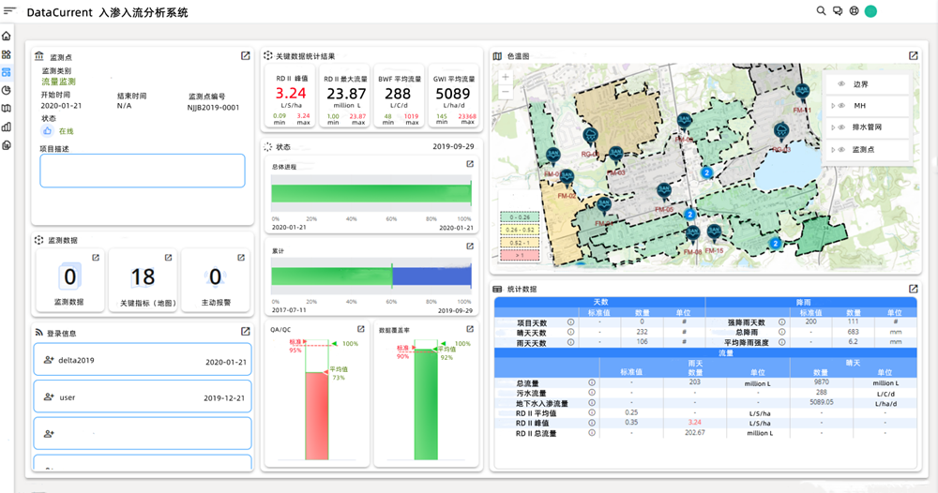Screen dimensions: 938x493
Task: Hide the 排水管网 layer with eye icon
Action: pyautogui.click(x=841, y=127)
